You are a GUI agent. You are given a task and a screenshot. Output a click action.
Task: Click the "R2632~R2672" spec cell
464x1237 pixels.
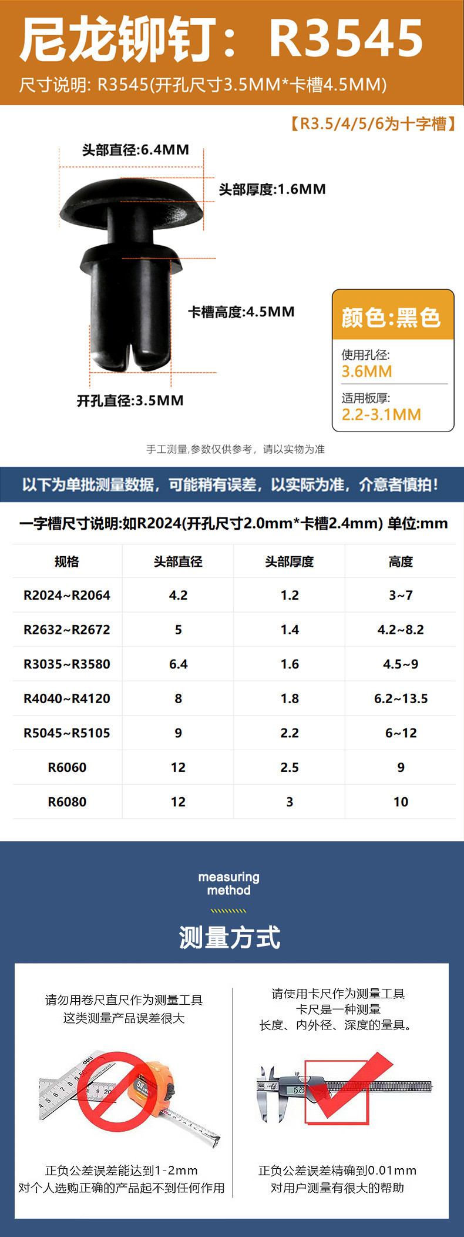[x=67, y=630]
